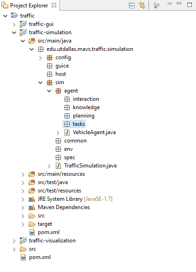Collapse the agent package node
196x272 pixels.
pos(49,91)
